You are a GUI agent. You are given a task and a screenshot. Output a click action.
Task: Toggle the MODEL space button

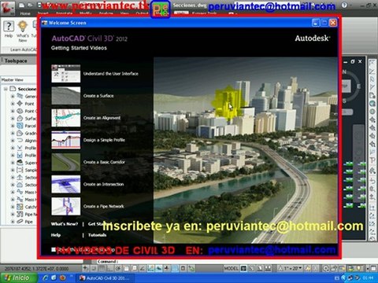231,268
